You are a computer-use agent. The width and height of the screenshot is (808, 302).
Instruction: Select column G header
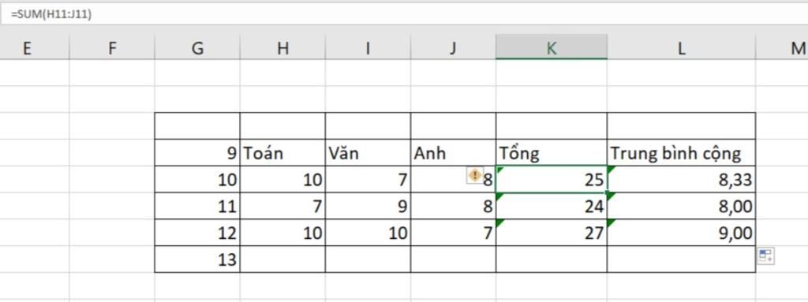[197, 48]
